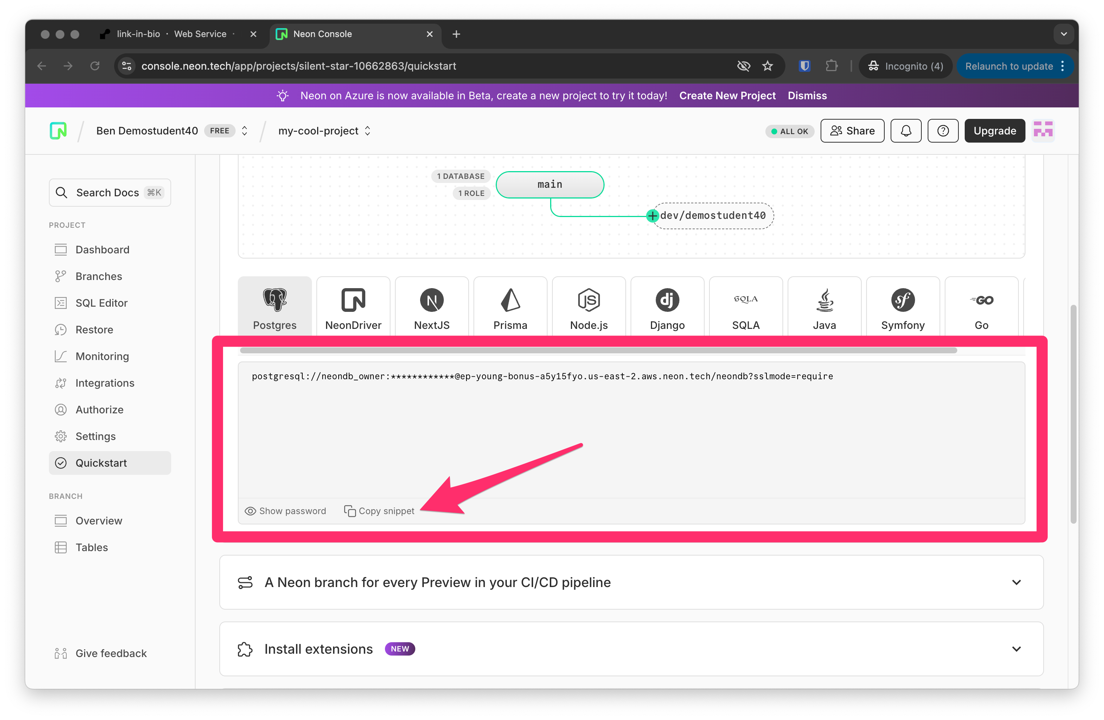Dismiss the Azure beta banner
The width and height of the screenshot is (1104, 720).
(807, 96)
